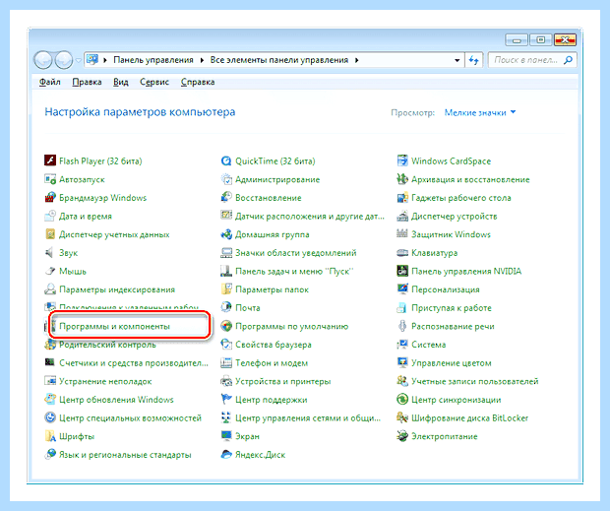This screenshot has height=511, width=610.
Task: Open the Правка menu
Action: (87, 82)
